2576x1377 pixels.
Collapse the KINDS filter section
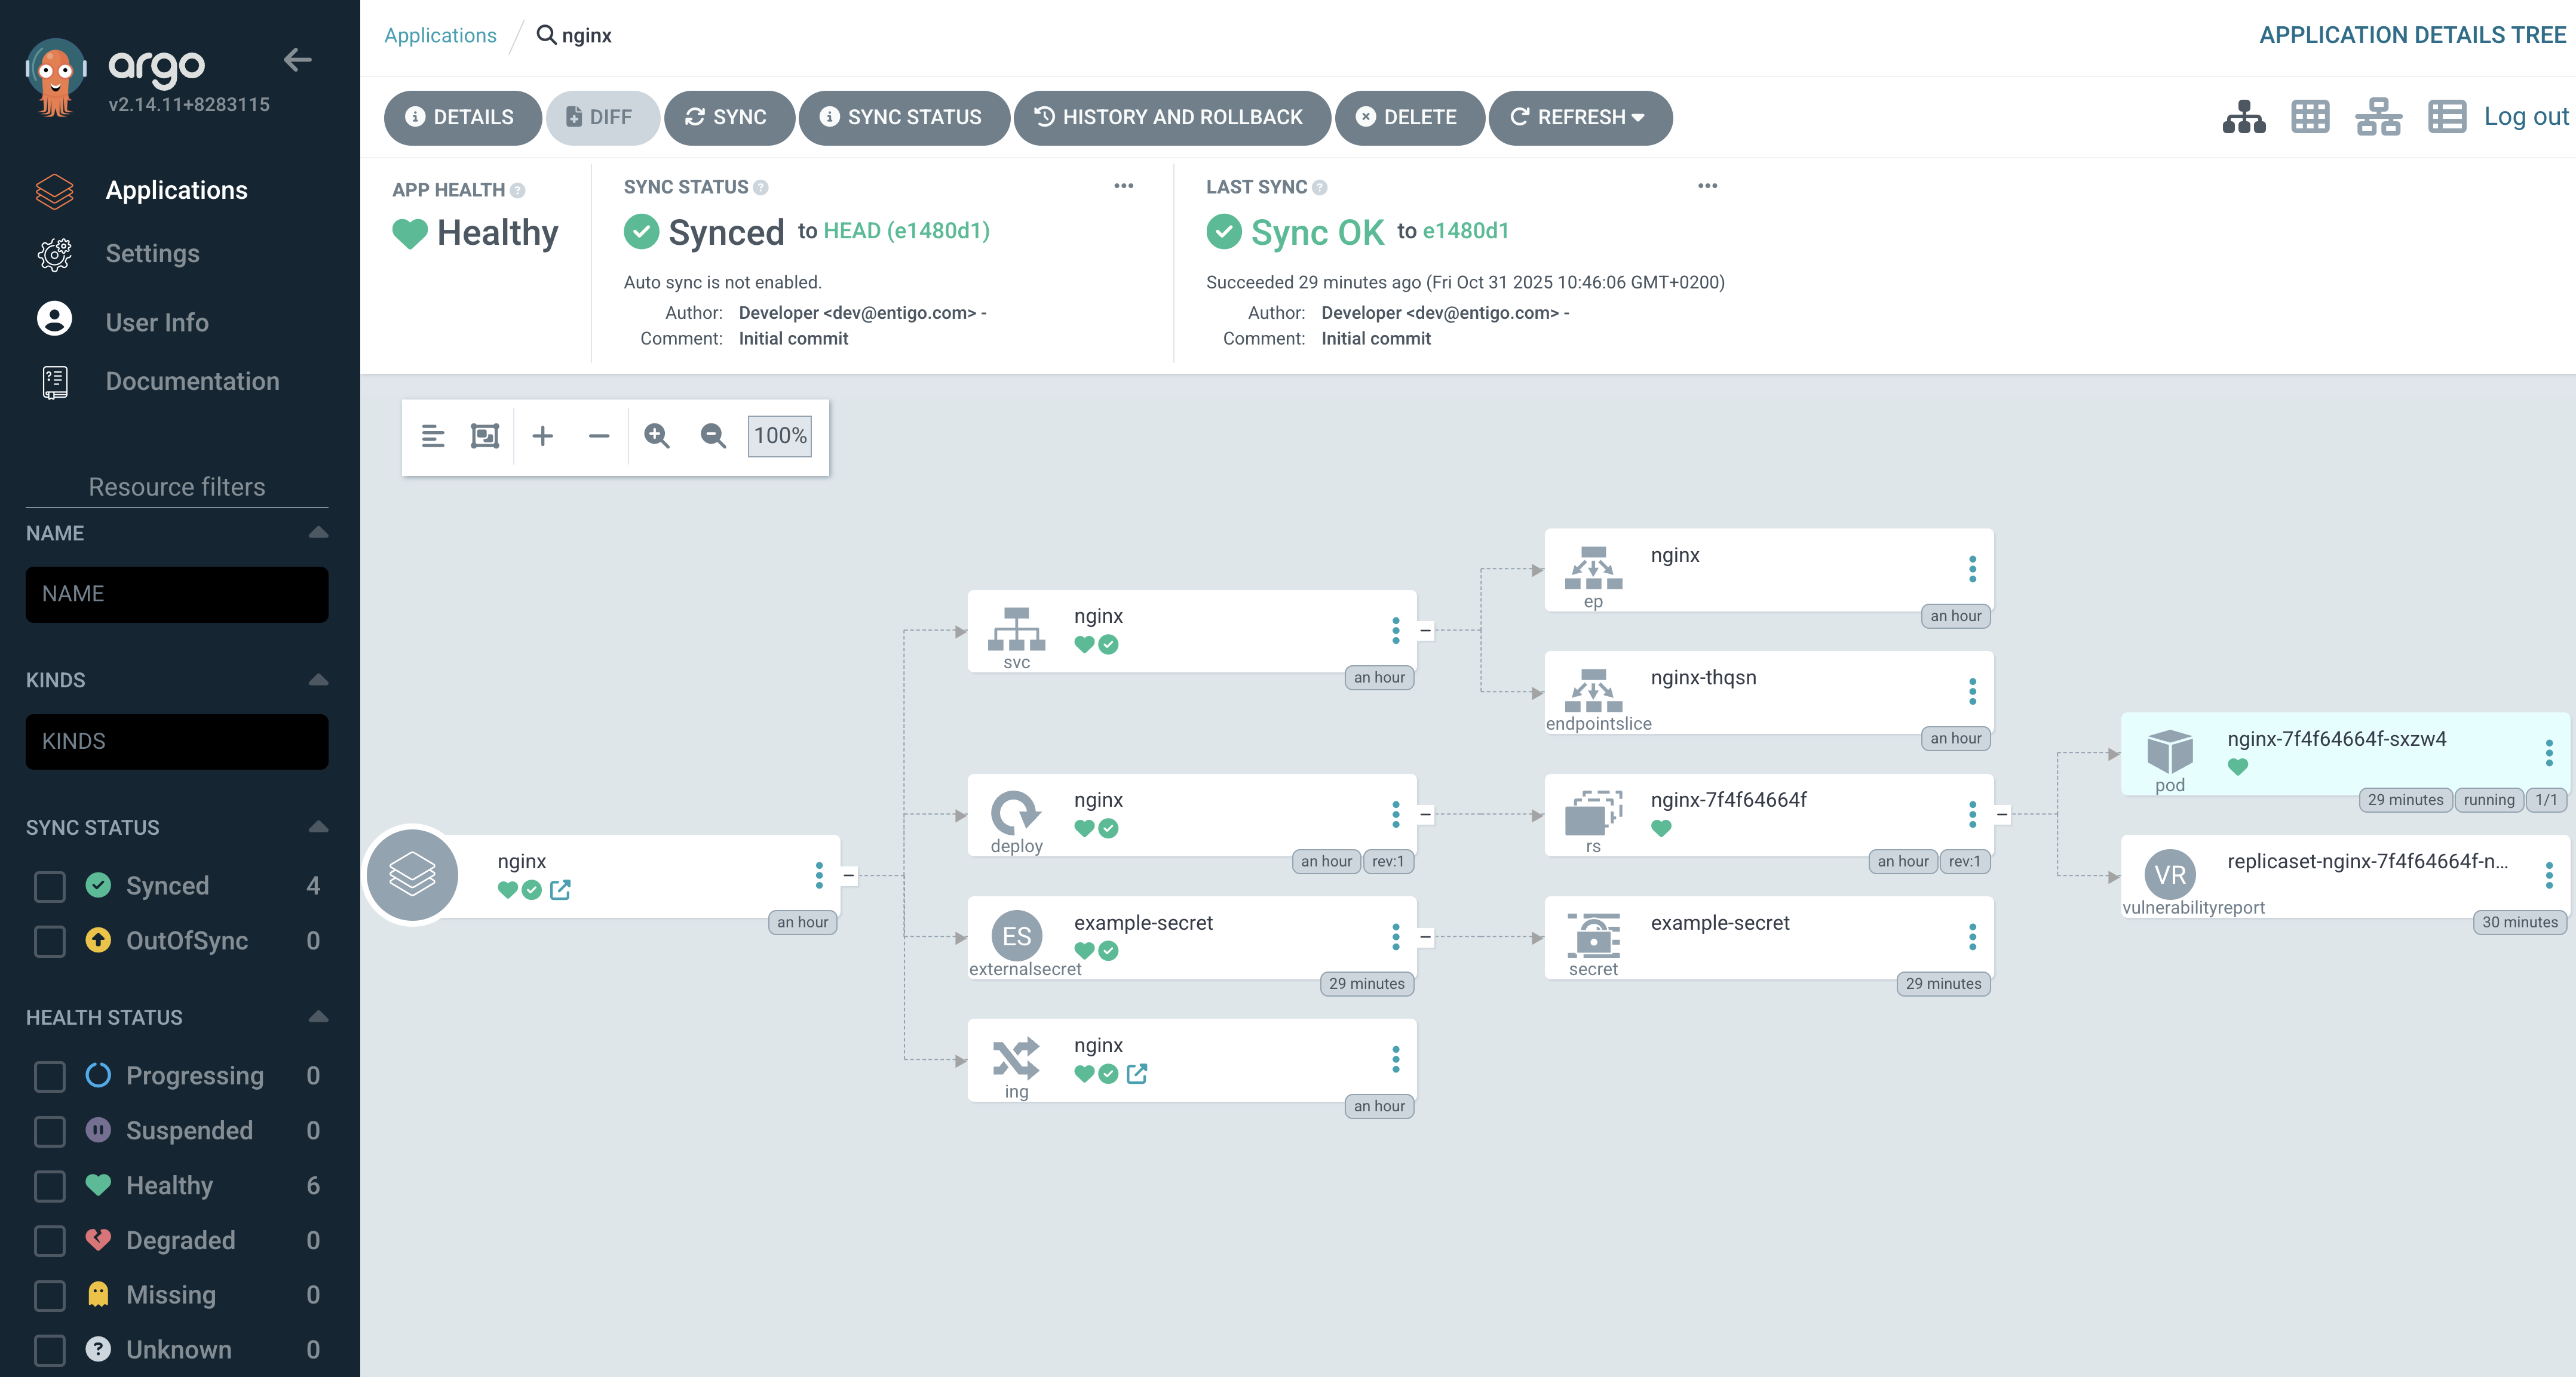click(318, 681)
